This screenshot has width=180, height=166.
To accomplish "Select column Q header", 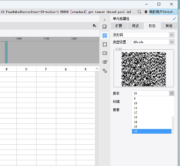I will [x=66, y=69].
